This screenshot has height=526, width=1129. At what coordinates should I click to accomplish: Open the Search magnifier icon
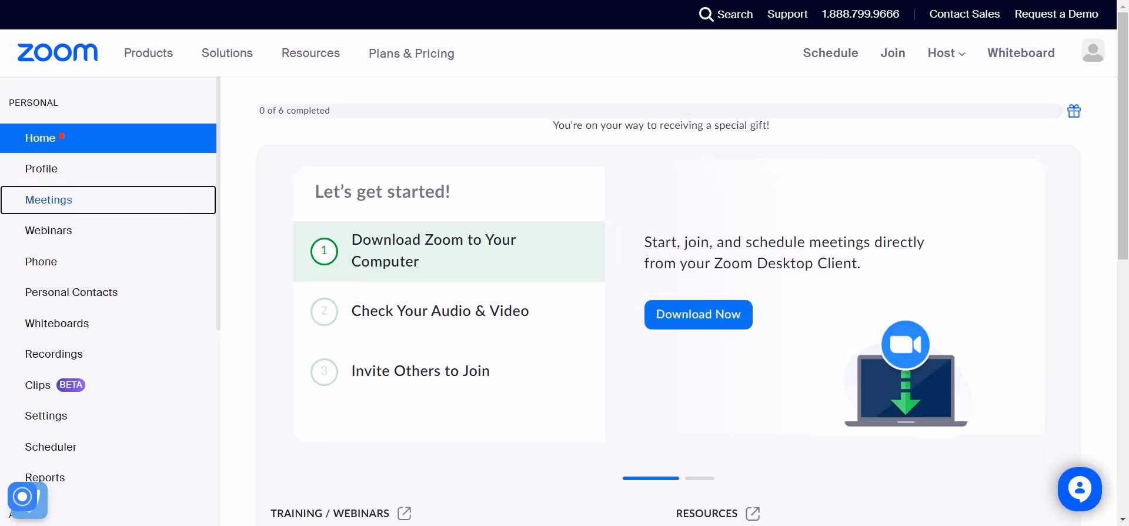[706, 14]
